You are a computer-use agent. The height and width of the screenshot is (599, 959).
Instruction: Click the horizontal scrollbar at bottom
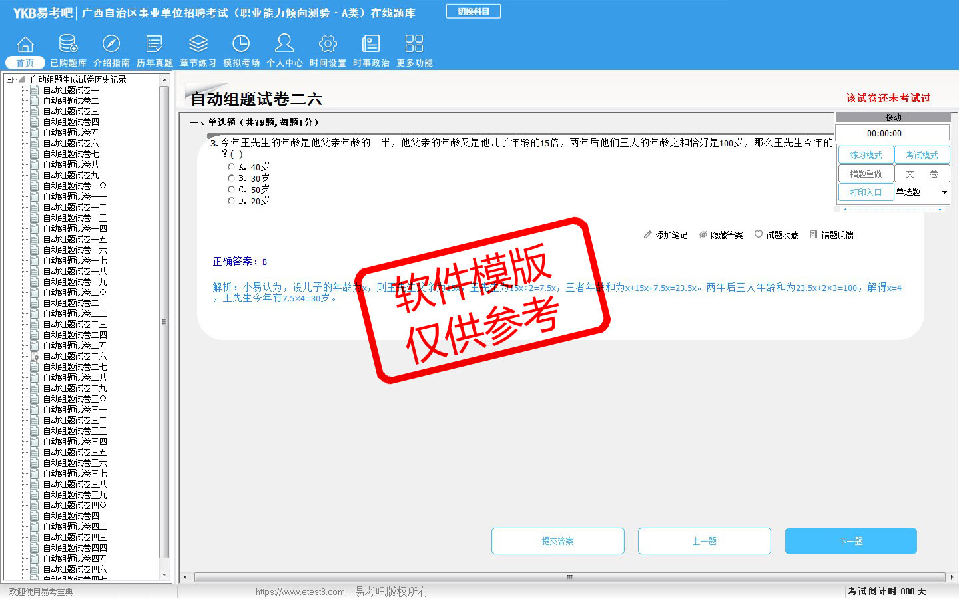[569, 577]
